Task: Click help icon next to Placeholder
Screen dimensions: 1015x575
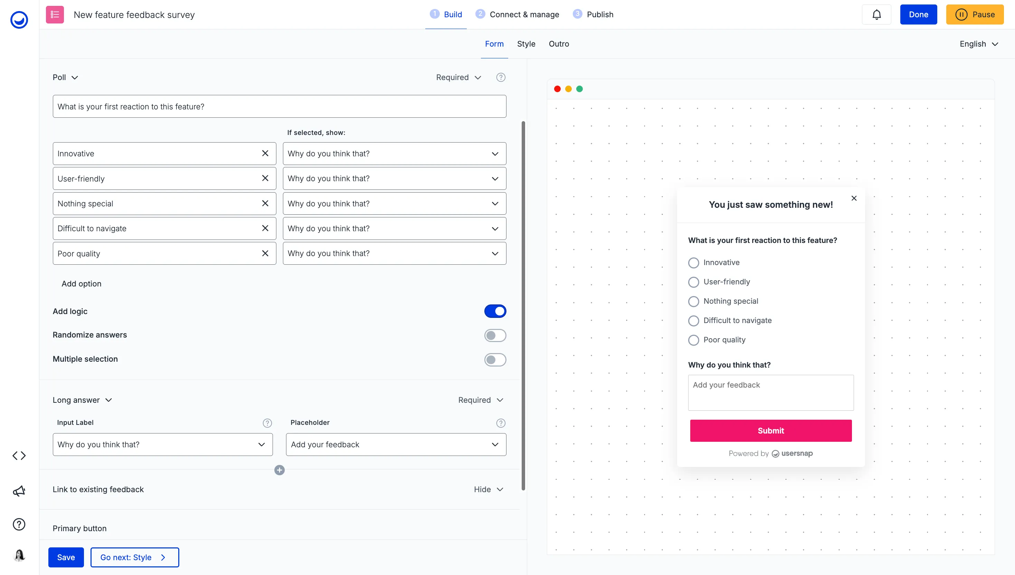Action: click(500, 423)
